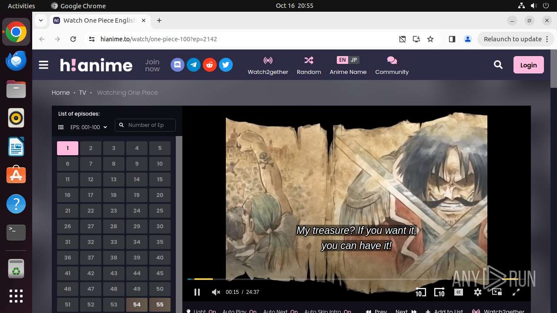Select episode 1
Screen dimensions: 557x313
click(67, 148)
